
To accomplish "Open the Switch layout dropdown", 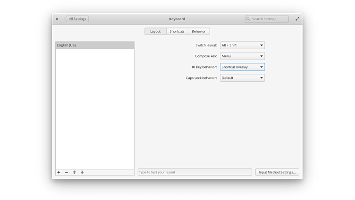I will point(242,45).
